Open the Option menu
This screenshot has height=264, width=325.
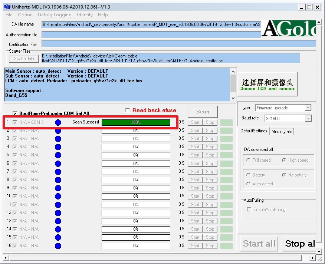click(25, 15)
